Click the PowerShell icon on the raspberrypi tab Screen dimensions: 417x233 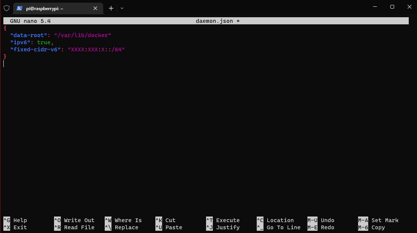pos(20,8)
